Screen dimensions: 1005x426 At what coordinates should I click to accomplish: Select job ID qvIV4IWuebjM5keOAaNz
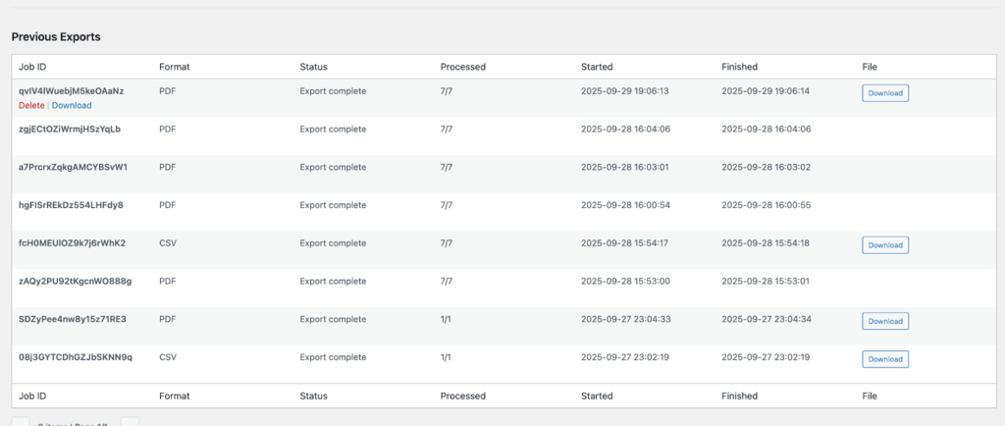pyautogui.click(x=71, y=91)
